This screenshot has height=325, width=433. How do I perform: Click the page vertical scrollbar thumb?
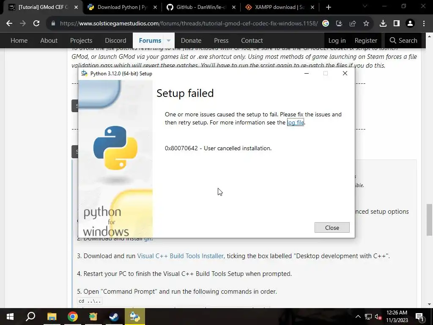(429, 220)
